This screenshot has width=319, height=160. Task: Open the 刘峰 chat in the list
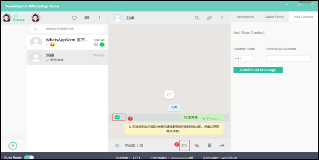coord(67,57)
